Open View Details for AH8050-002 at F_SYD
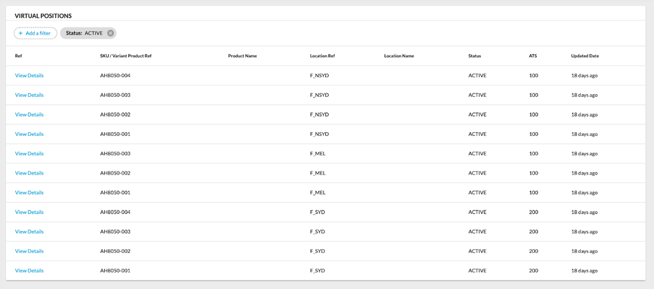The width and height of the screenshot is (654, 289). [29, 251]
